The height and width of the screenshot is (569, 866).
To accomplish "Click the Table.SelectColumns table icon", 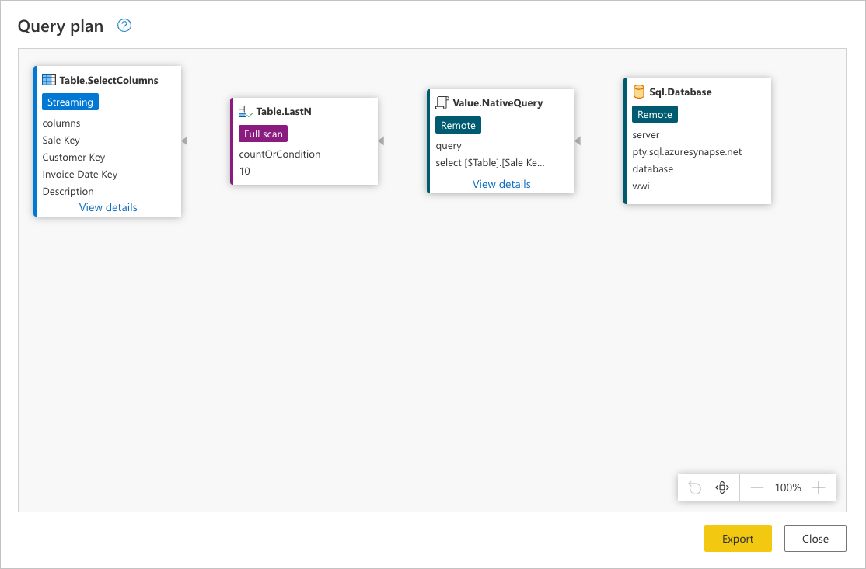I will pos(49,80).
